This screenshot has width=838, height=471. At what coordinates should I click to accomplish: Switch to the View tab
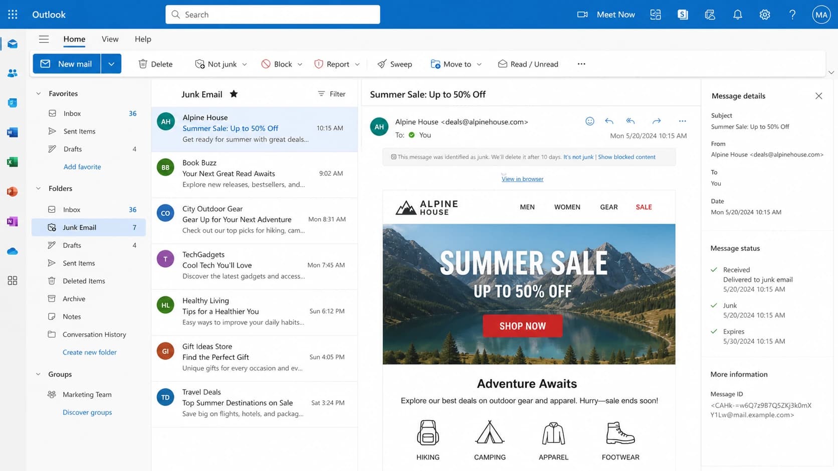110,39
